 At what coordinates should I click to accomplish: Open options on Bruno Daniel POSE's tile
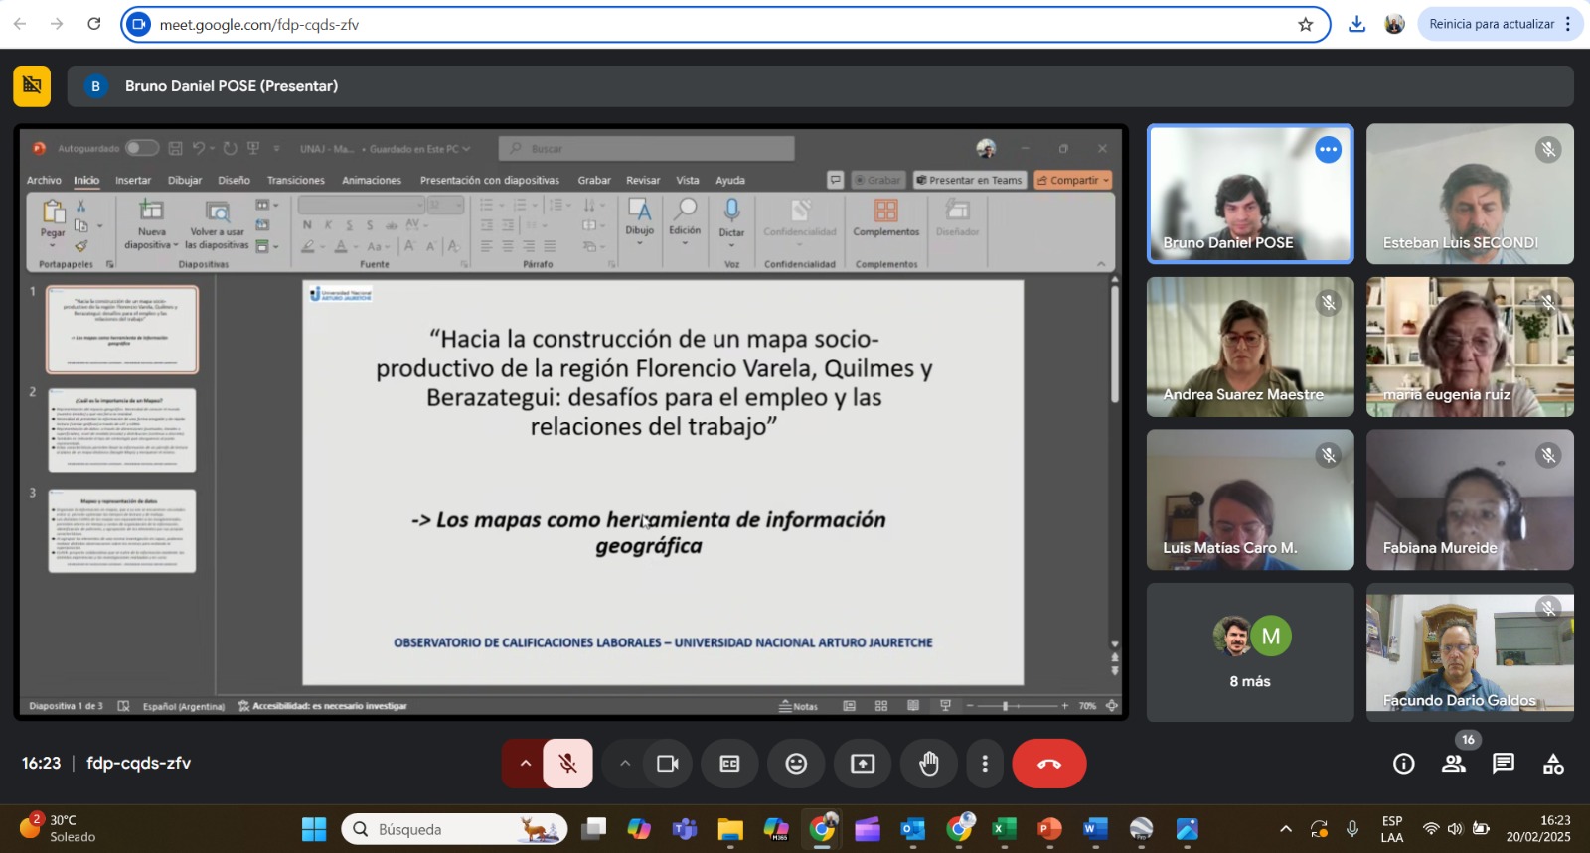tap(1328, 150)
